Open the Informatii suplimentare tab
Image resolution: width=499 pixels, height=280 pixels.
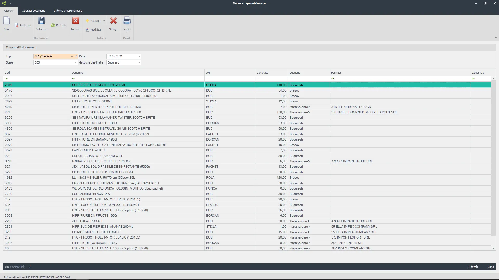coord(68,10)
